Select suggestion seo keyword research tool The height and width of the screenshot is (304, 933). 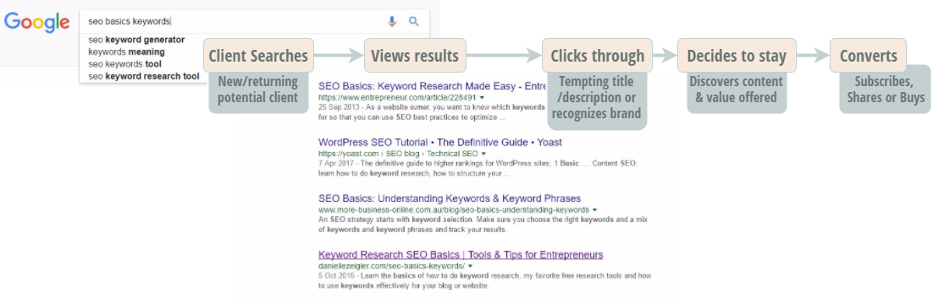(x=143, y=77)
